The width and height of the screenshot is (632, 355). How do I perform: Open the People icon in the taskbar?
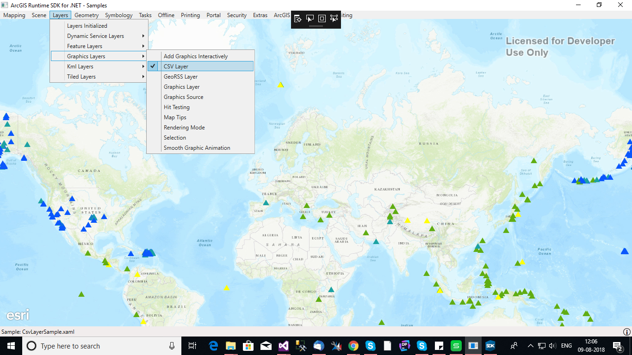click(514, 346)
